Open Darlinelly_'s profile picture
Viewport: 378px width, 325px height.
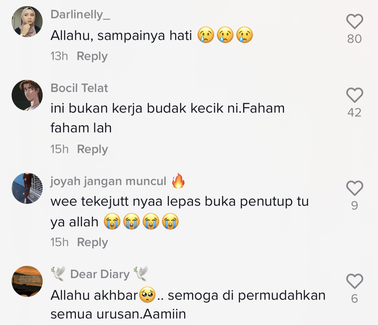tap(27, 22)
